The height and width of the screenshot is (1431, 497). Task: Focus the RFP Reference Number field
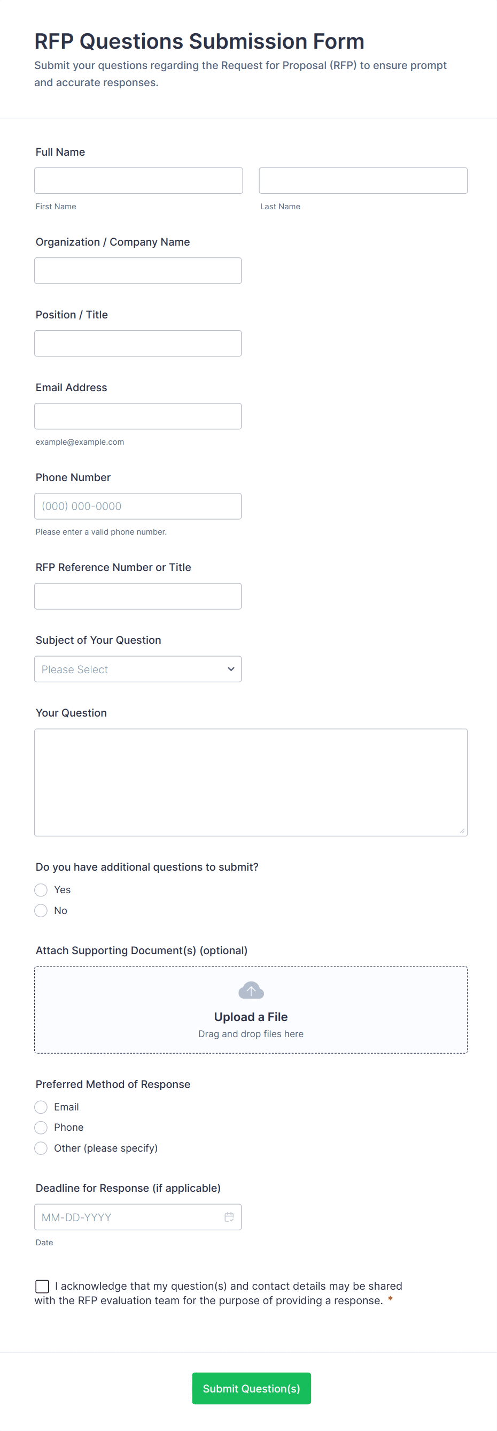(x=137, y=596)
